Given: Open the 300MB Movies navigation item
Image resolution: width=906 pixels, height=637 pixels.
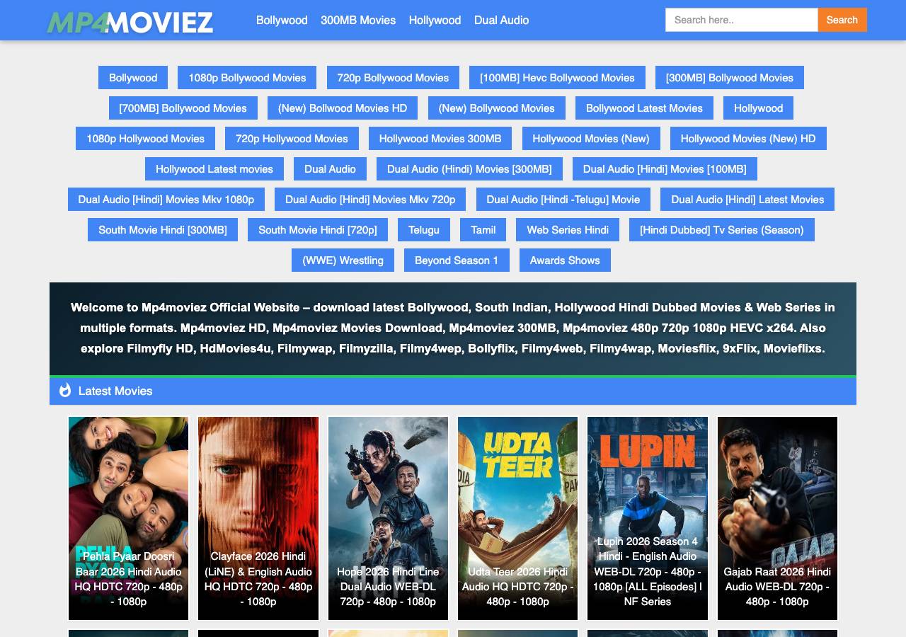Looking at the screenshot, I should point(358,20).
